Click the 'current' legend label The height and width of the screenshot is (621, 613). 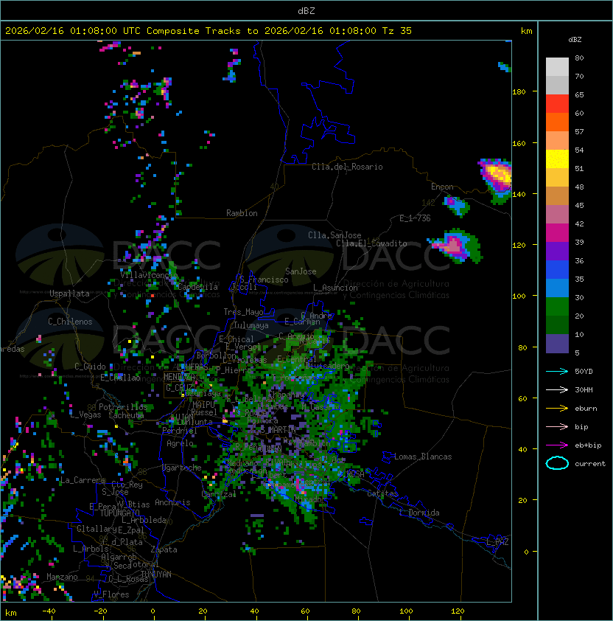[590, 464]
